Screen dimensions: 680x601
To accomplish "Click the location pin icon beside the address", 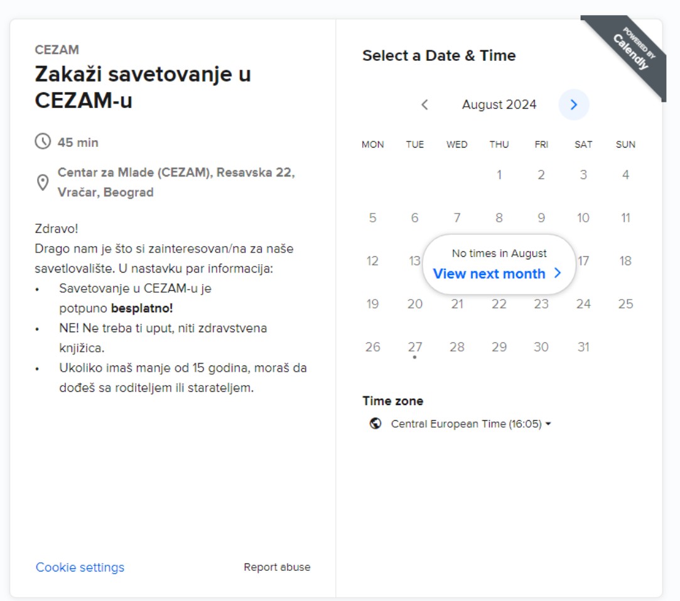I will tap(41, 181).
